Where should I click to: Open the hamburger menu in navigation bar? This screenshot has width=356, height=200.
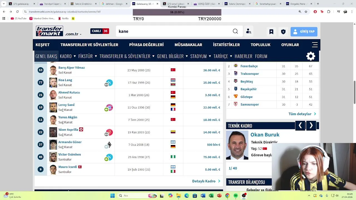[315, 45]
